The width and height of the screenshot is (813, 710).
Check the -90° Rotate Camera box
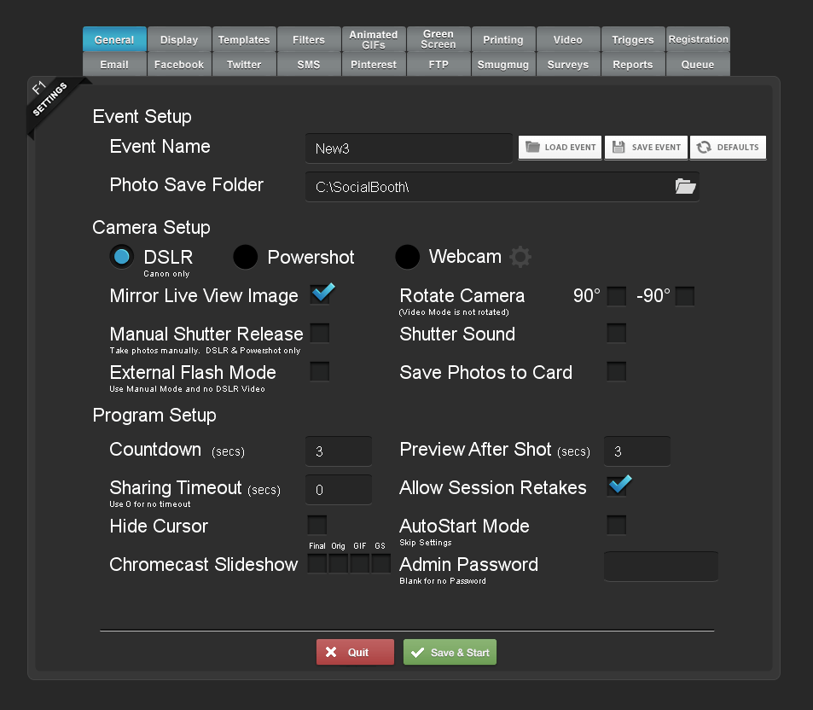pos(685,296)
